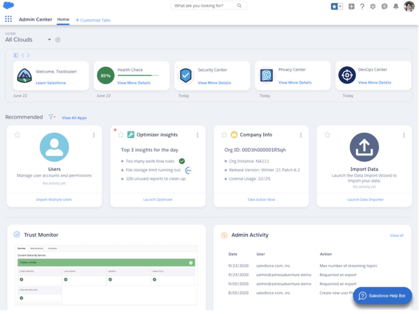This screenshot has height=314, width=419.
Task: Select the Services tab in Trust Monitor
Action: (21, 249)
